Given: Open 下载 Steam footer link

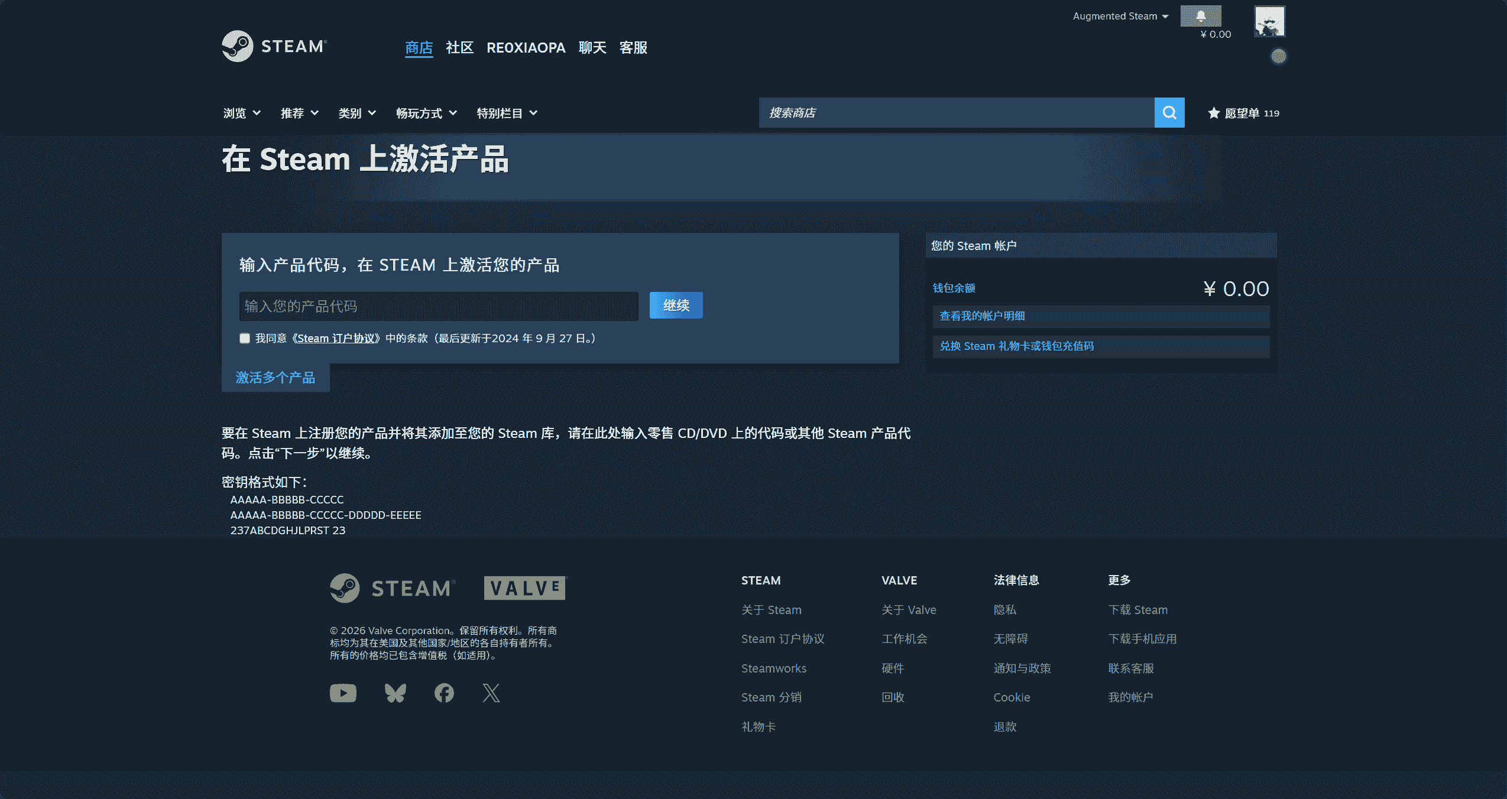Looking at the screenshot, I should [1138, 610].
